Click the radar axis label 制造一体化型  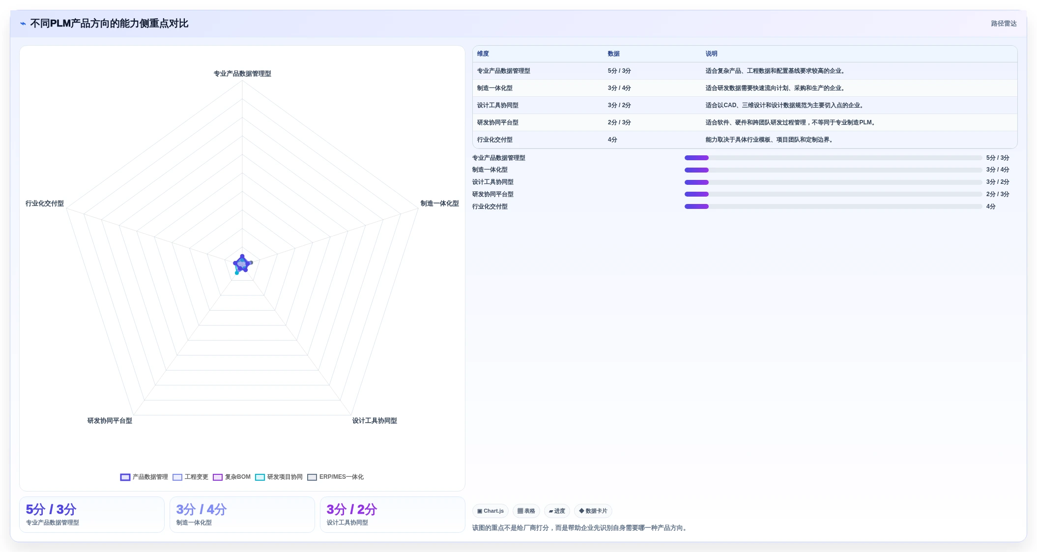[x=440, y=203]
